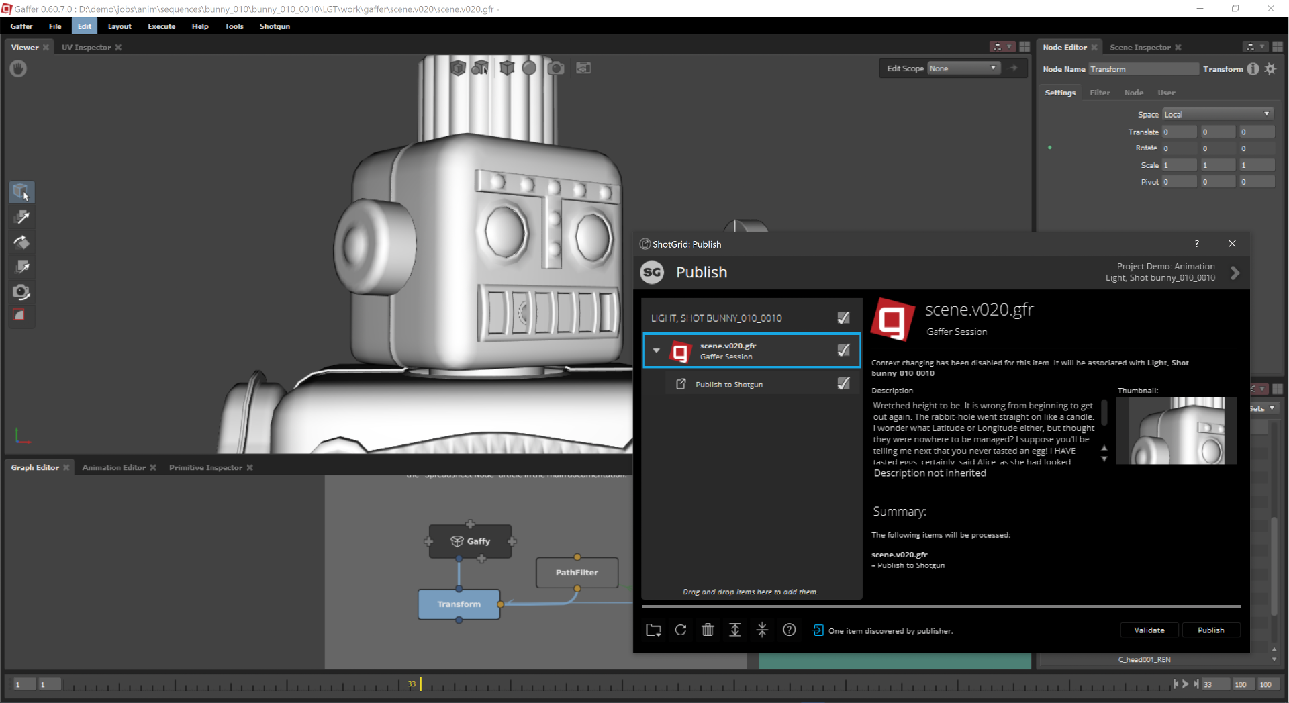Open the Edit menu

(84, 26)
